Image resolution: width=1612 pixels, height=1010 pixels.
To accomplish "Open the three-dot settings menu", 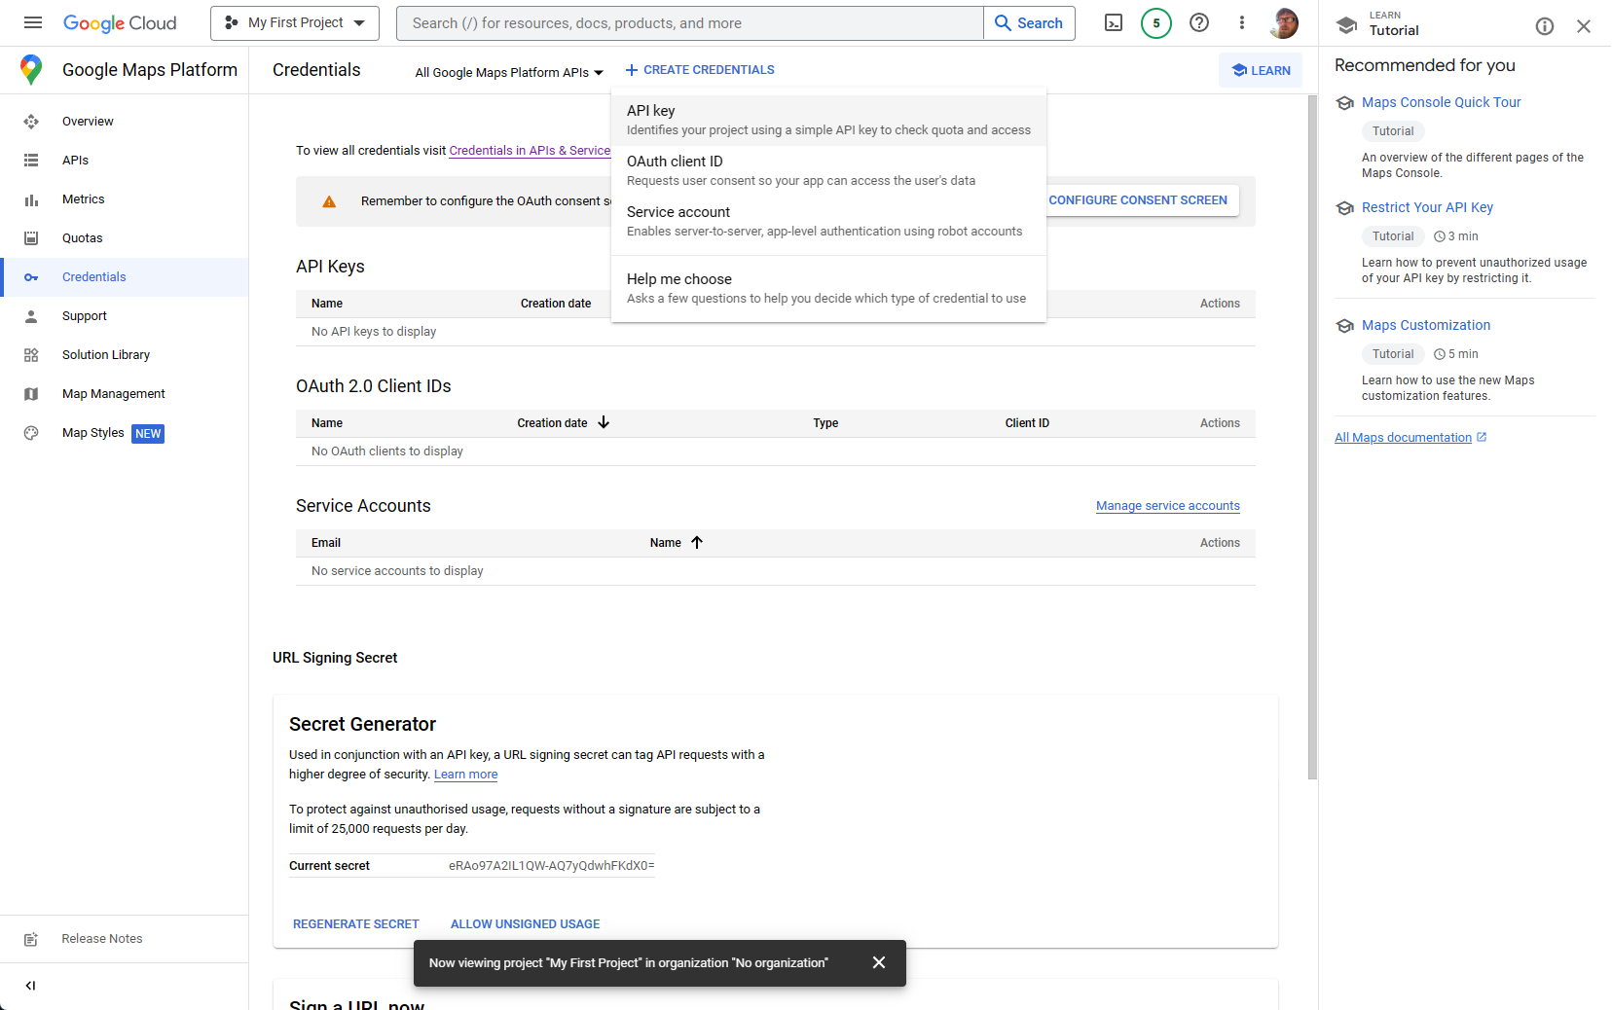I will pyautogui.click(x=1242, y=22).
